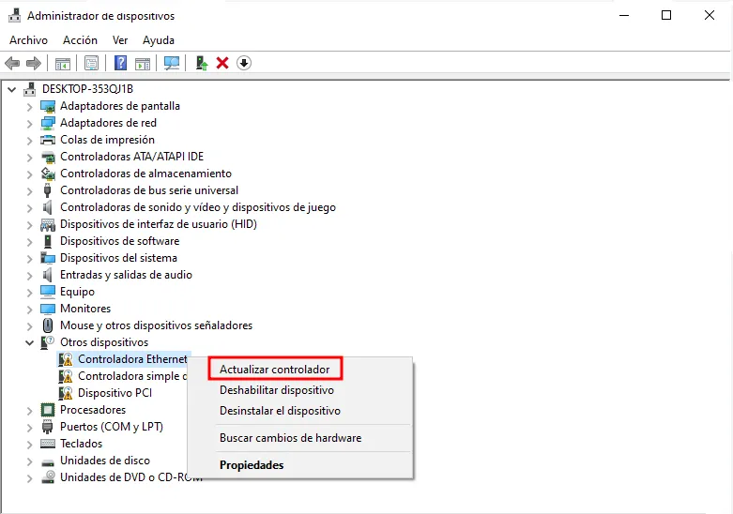Viewport: 733px width, 514px height.
Task: Toggle the console tree pane icon
Action: (x=63, y=63)
